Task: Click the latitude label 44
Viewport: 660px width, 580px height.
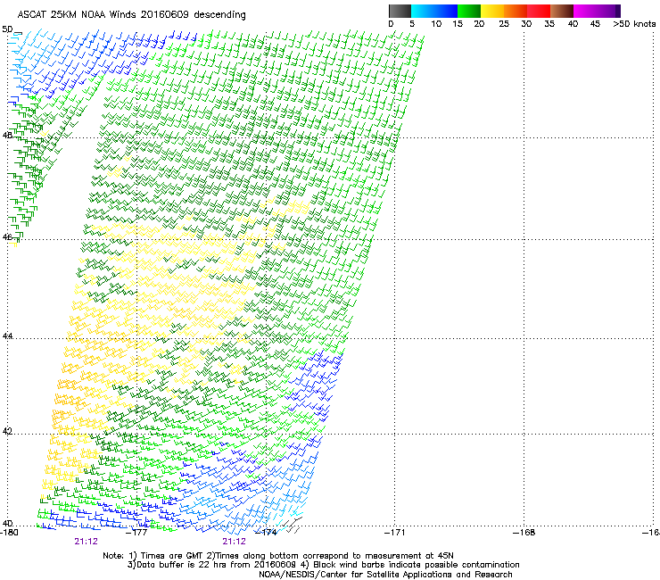Action: coord(7,336)
